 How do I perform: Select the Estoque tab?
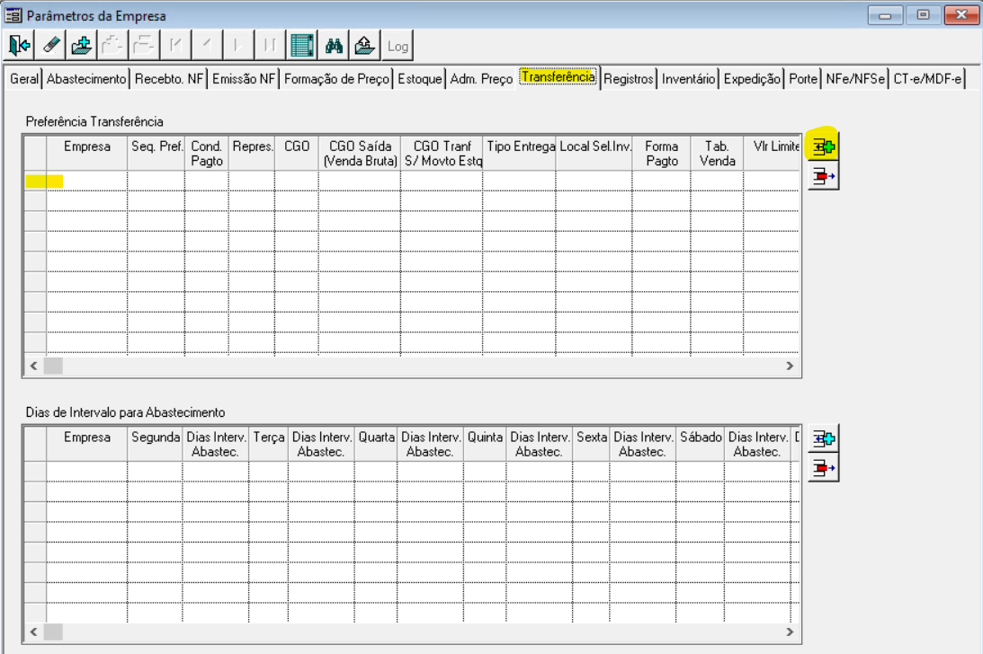tap(419, 79)
